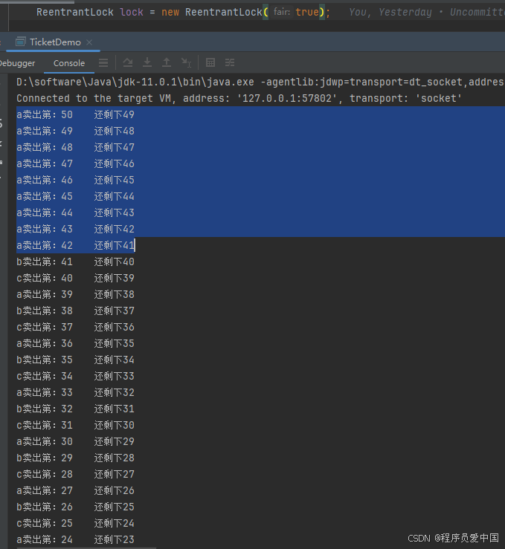Click console line 'c卖出第: 25 还剩下24'
The image size is (505, 549).
[75, 523]
